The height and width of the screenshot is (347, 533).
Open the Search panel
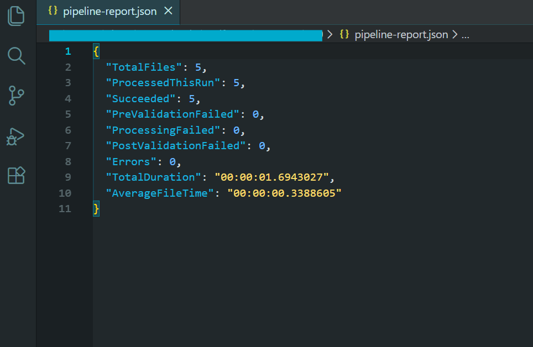coord(16,55)
